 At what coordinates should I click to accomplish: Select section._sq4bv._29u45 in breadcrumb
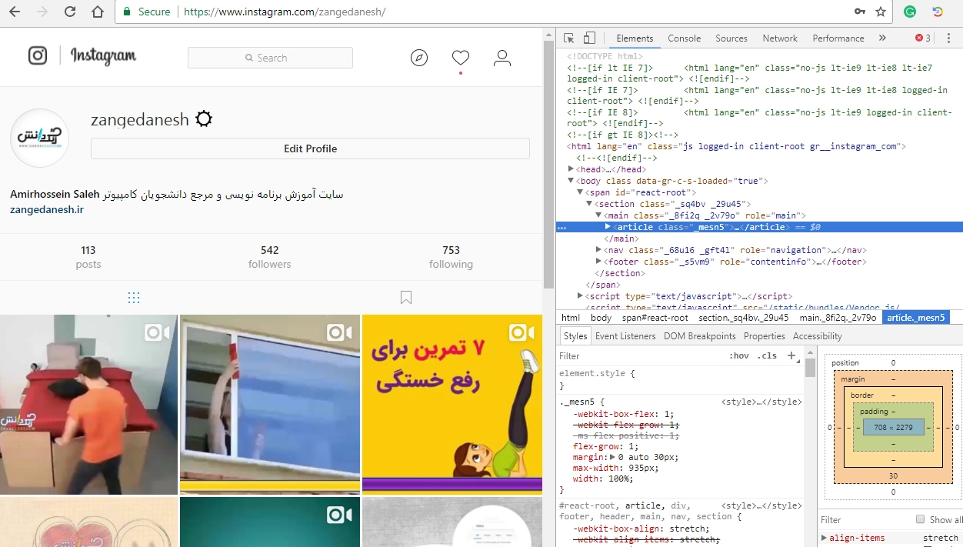[x=744, y=318]
